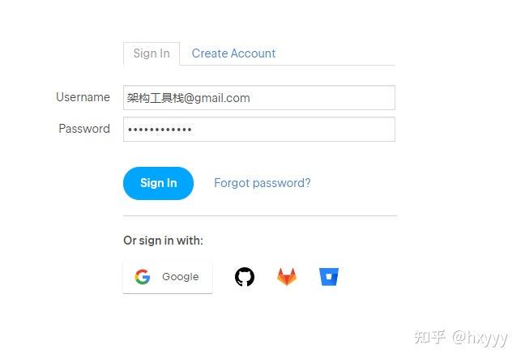The height and width of the screenshot is (362, 521).
Task: Click the divider line below Sign In
Action: (260, 215)
